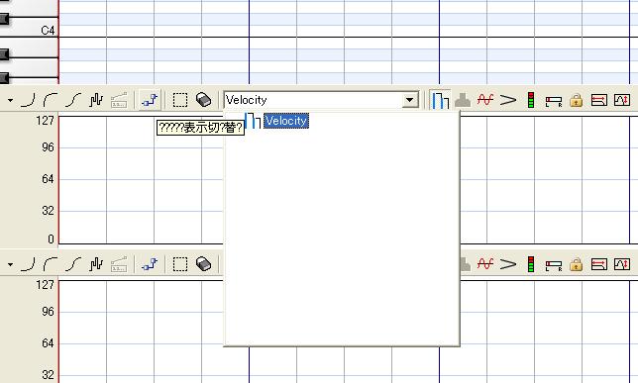Open the Velocity combo box arrow

click(410, 100)
